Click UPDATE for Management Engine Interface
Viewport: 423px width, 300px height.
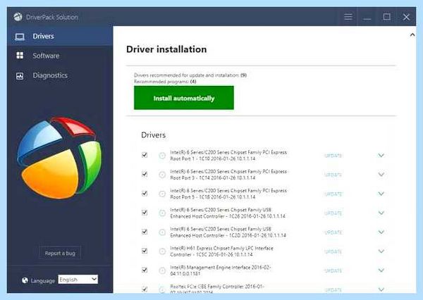point(333,270)
